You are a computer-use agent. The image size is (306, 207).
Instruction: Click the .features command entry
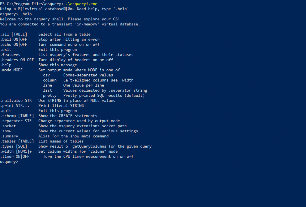click(x=10, y=55)
